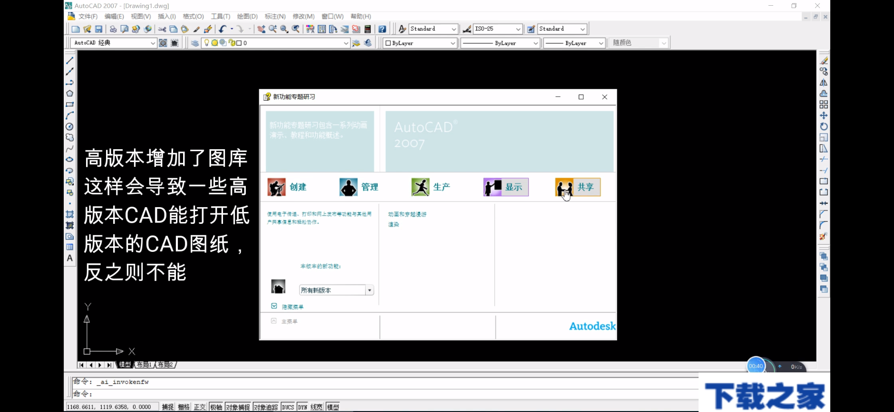Open the 绘图(D) menu
The width and height of the screenshot is (894, 412).
click(247, 17)
